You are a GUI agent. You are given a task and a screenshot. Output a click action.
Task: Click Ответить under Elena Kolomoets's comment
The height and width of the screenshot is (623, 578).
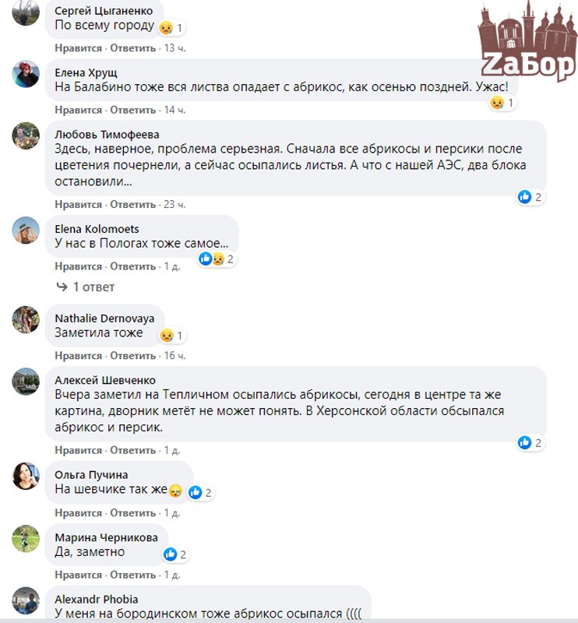pos(132,266)
